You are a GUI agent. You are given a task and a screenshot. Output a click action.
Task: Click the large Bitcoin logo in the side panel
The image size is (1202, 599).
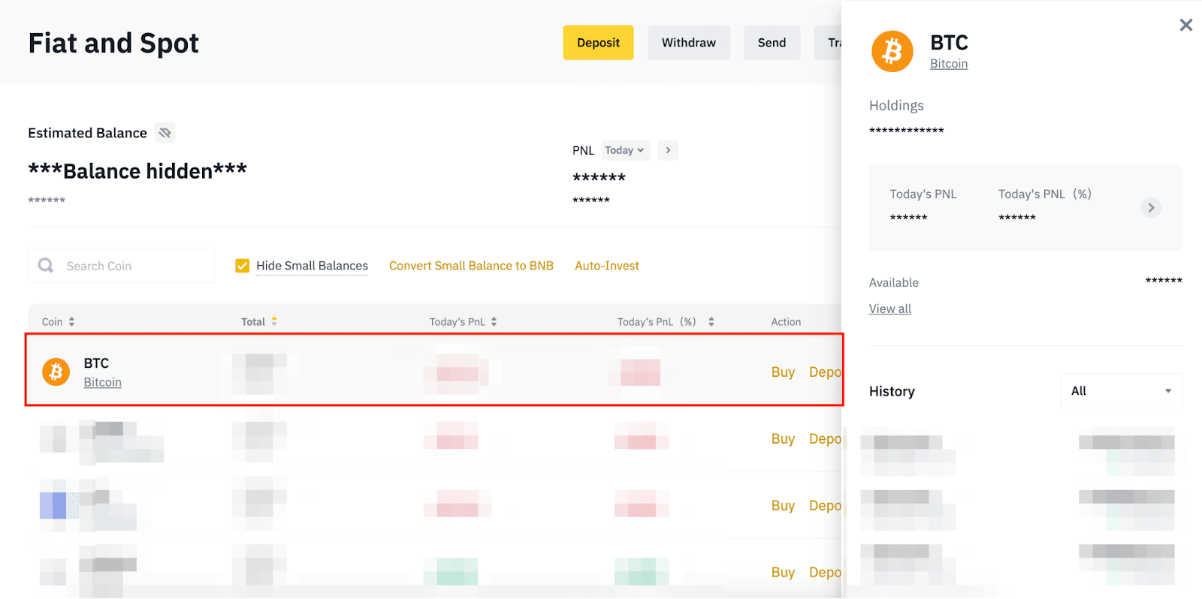[x=892, y=51]
